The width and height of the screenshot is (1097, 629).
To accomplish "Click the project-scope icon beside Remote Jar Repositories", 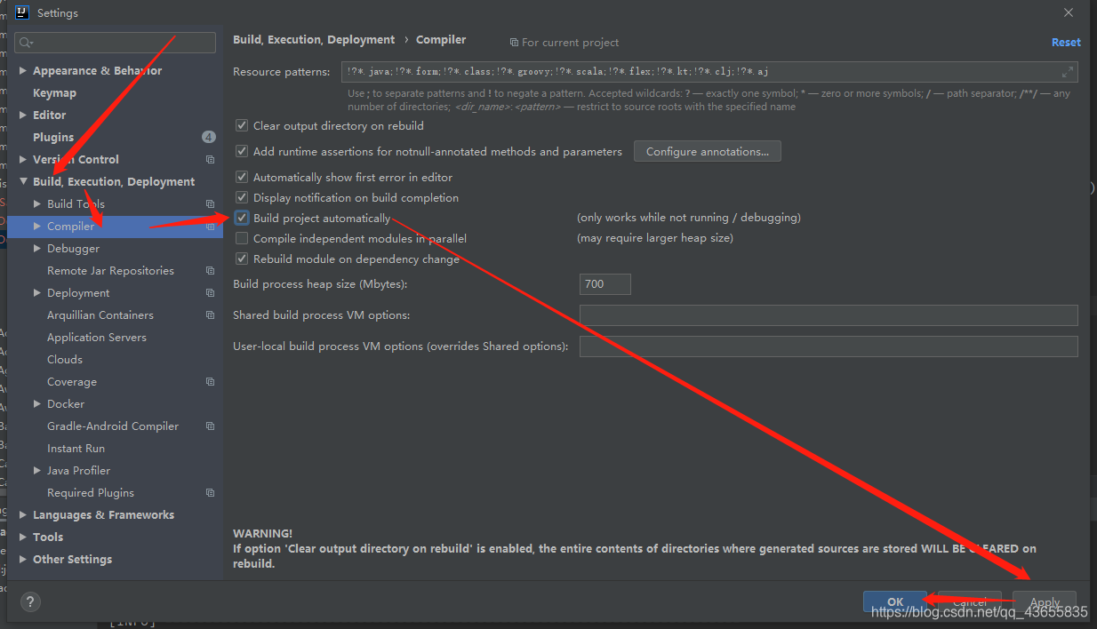I will pos(210,271).
